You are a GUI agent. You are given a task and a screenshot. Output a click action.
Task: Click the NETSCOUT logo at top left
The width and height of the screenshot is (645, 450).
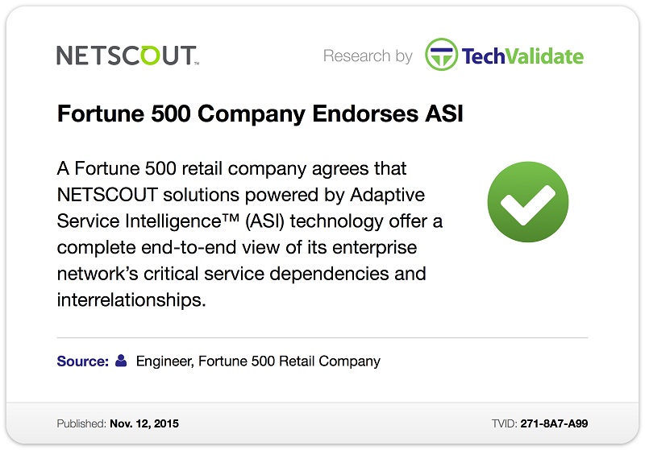point(128,56)
